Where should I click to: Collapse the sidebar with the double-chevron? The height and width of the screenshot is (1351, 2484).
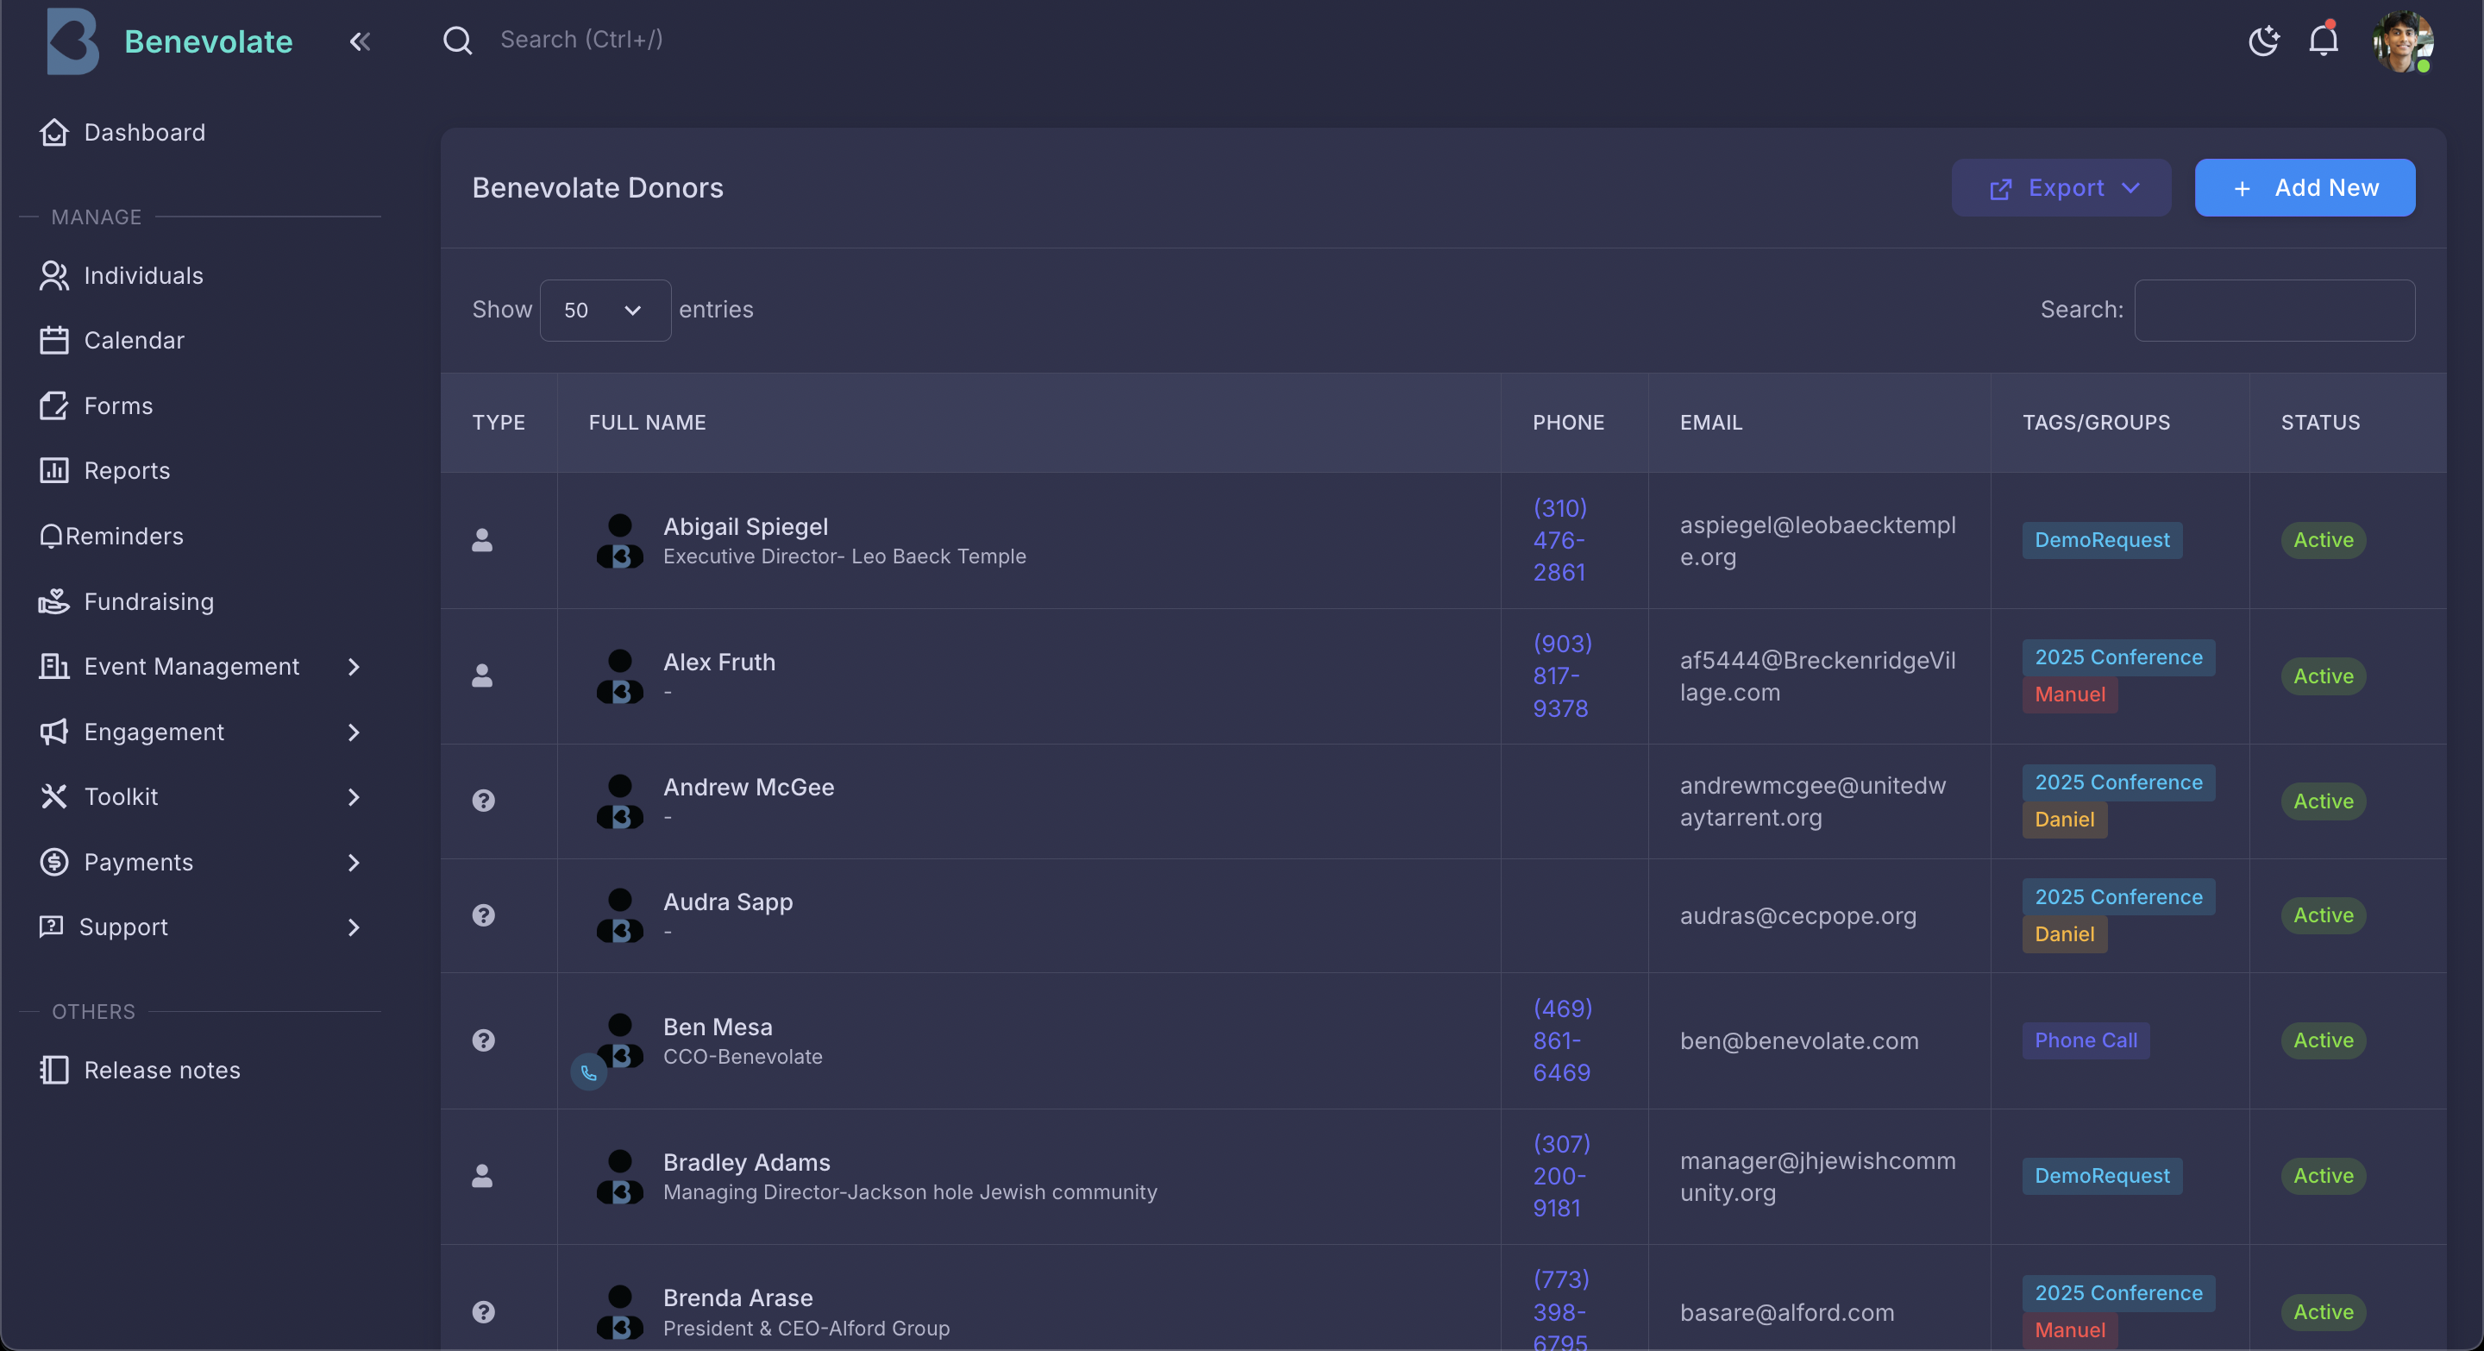[360, 41]
